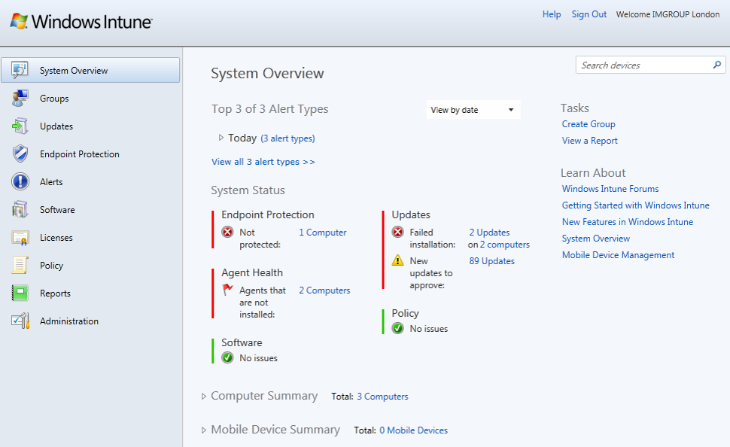This screenshot has height=447, width=730.
Task: Click the Search devices input field
Action: coord(643,65)
